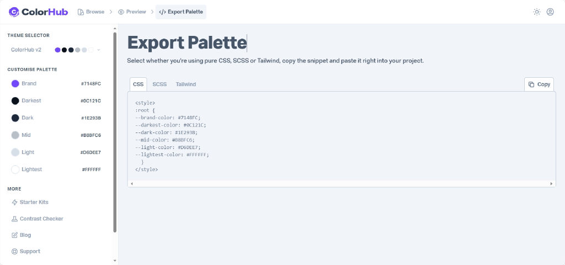Switch to the Tailwind tab
Screen dimensions: 565x265
(186, 84)
